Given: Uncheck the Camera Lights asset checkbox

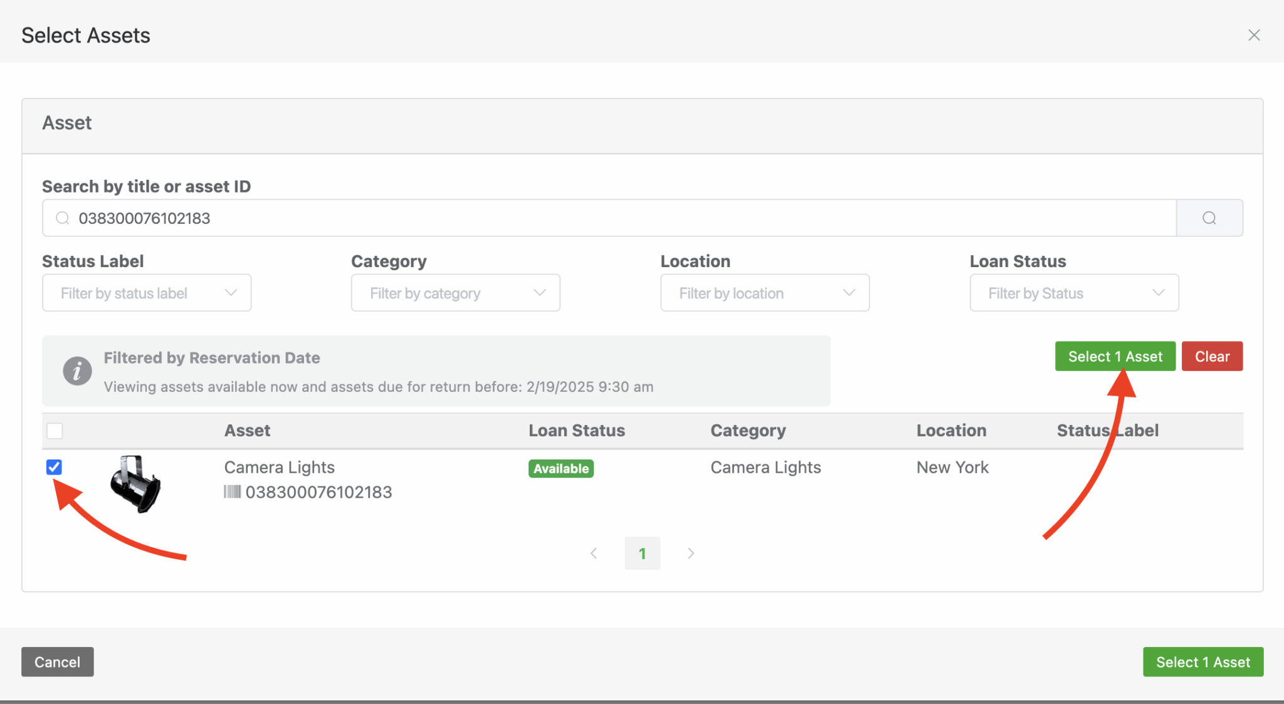Looking at the screenshot, I should pyautogui.click(x=55, y=467).
